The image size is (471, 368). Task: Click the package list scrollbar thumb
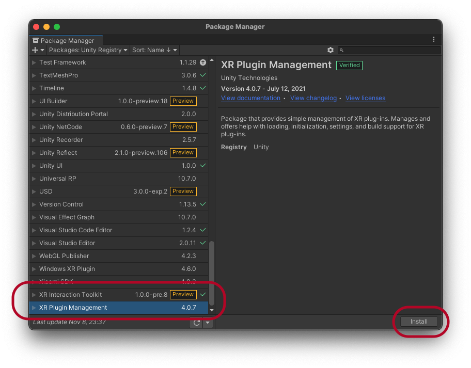tap(212, 273)
